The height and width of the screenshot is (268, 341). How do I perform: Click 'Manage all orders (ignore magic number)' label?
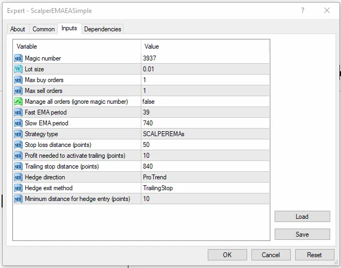click(76, 102)
